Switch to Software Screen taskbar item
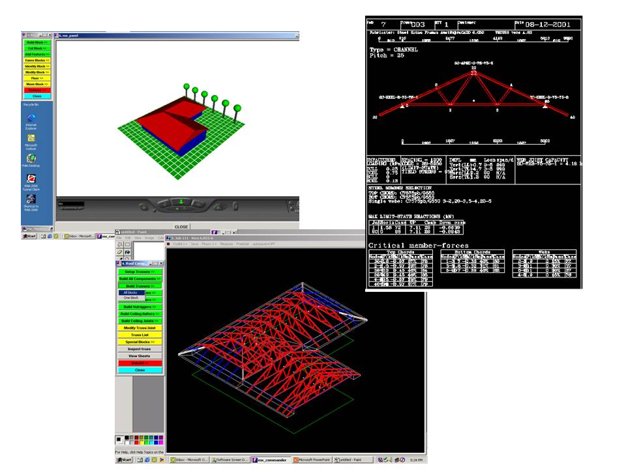The image size is (626, 469). point(230,460)
